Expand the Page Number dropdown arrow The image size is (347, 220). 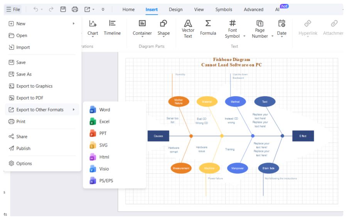(x=272, y=36)
